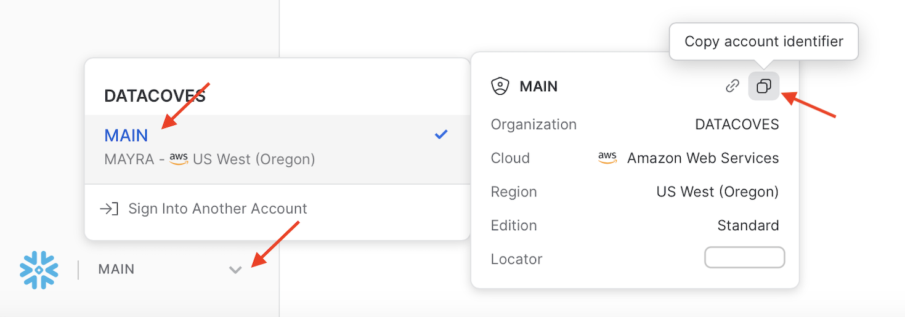Click the US West (Oregon) region value
Image resolution: width=905 pixels, height=317 pixels.
(x=718, y=192)
